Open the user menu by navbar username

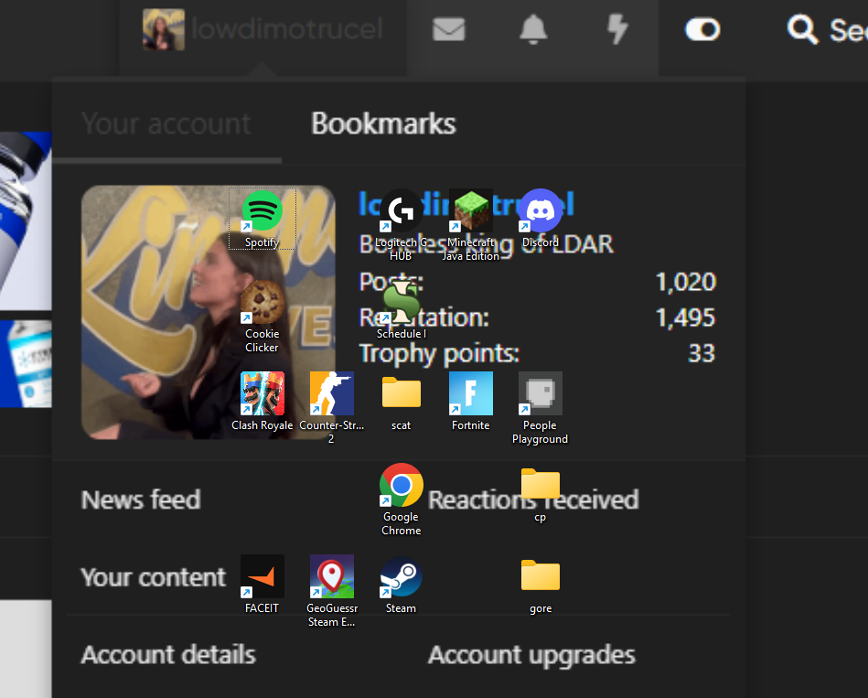pyautogui.click(x=287, y=28)
